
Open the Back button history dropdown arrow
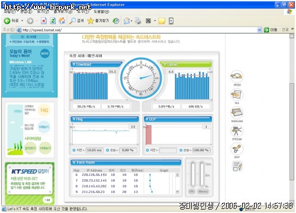coord(22,21)
